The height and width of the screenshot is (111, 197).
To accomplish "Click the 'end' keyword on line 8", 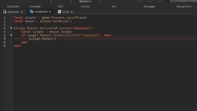I will point(24,42).
